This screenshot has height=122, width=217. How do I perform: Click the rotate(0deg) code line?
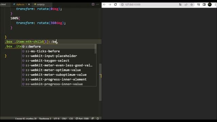(39, 9)
